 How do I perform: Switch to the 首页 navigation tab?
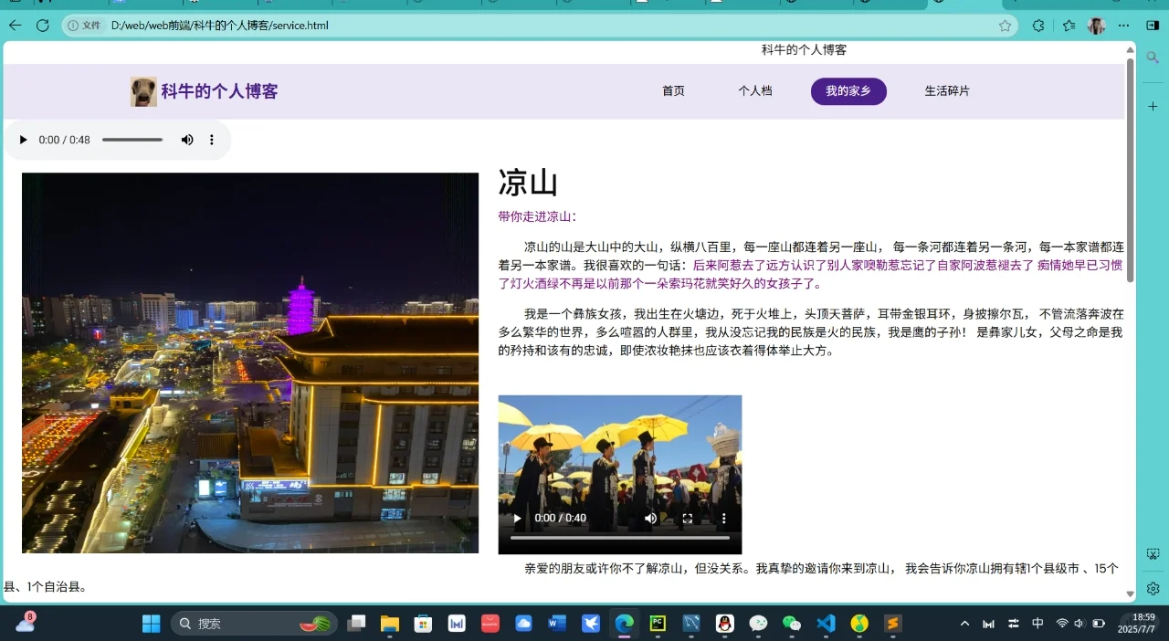click(673, 90)
